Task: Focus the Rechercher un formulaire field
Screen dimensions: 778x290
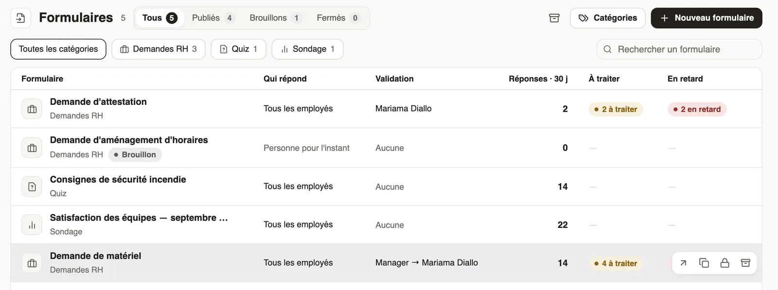Action: (x=679, y=49)
